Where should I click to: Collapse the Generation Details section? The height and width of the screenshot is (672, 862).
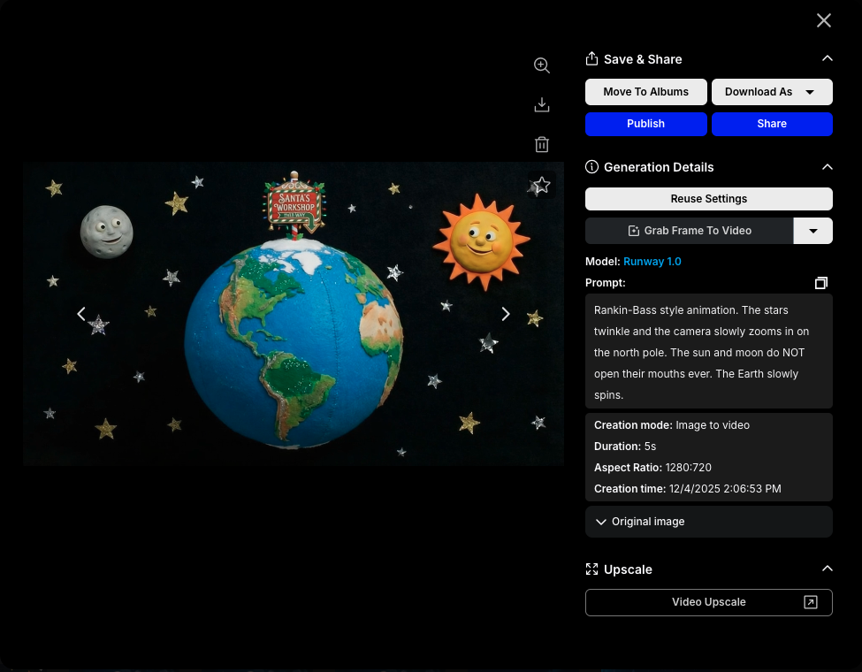(x=827, y=166)
